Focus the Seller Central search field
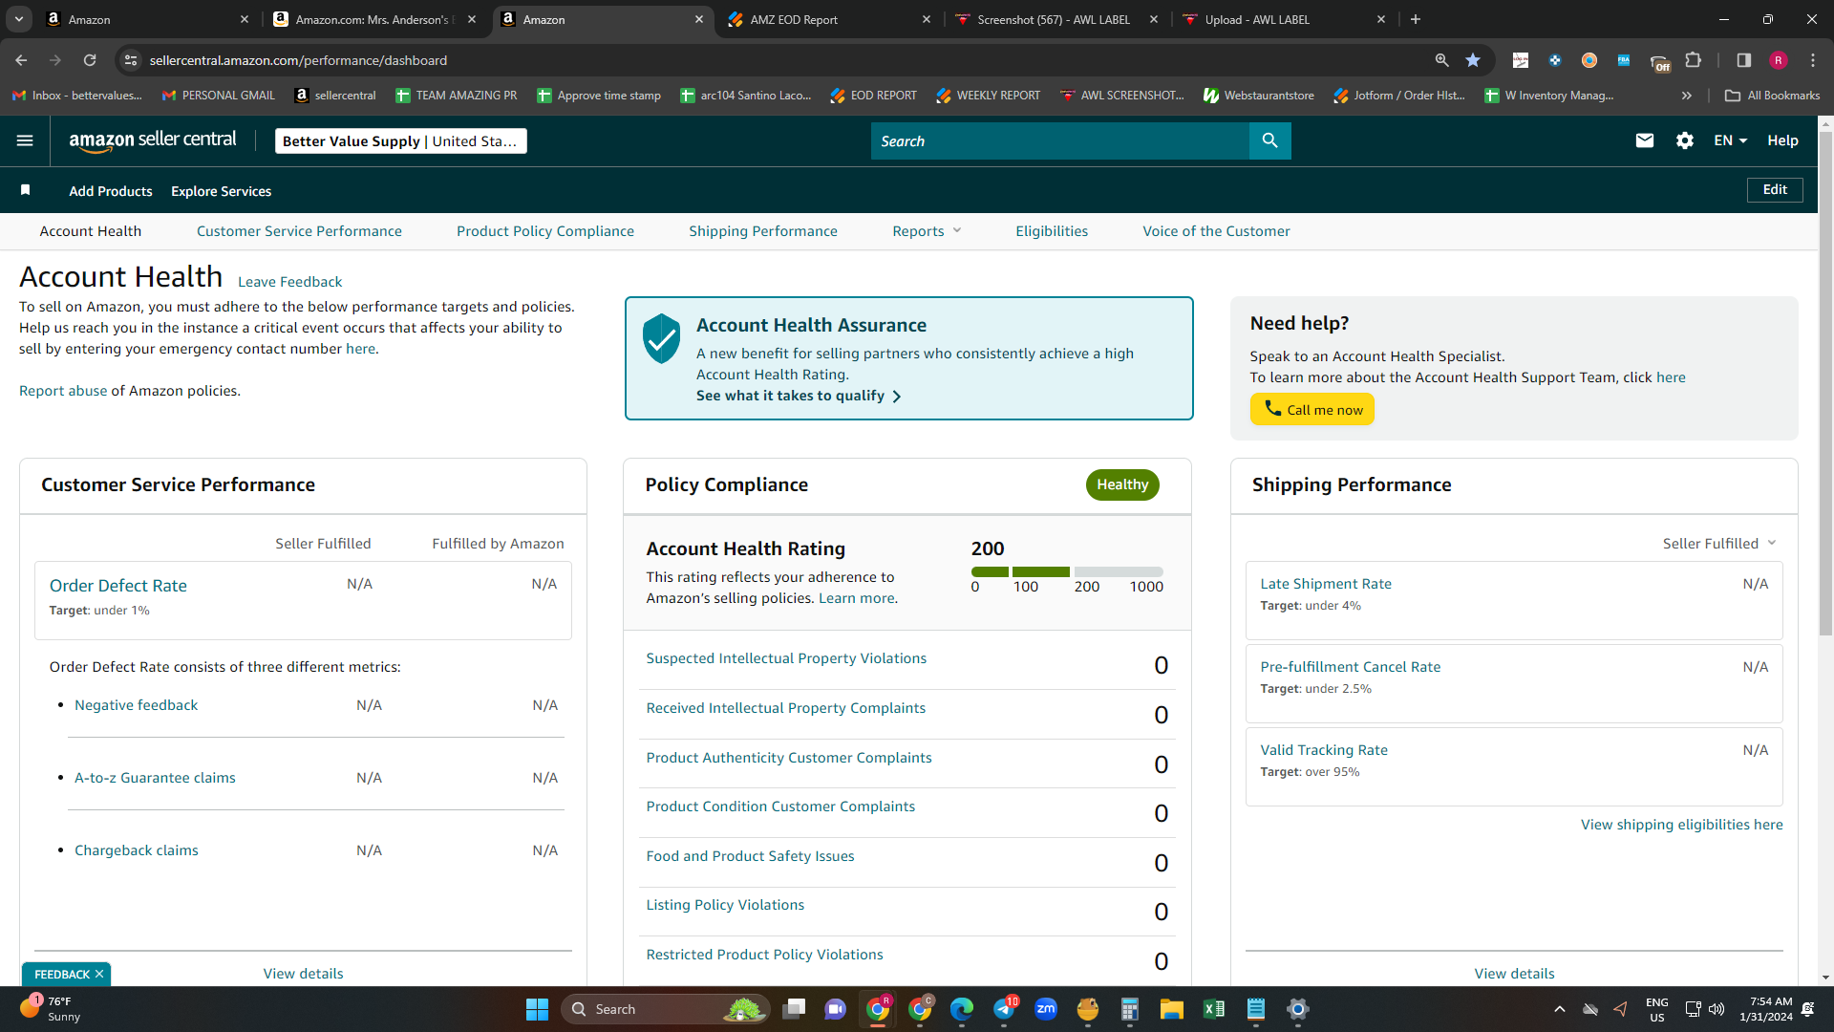 point(1060,140)
